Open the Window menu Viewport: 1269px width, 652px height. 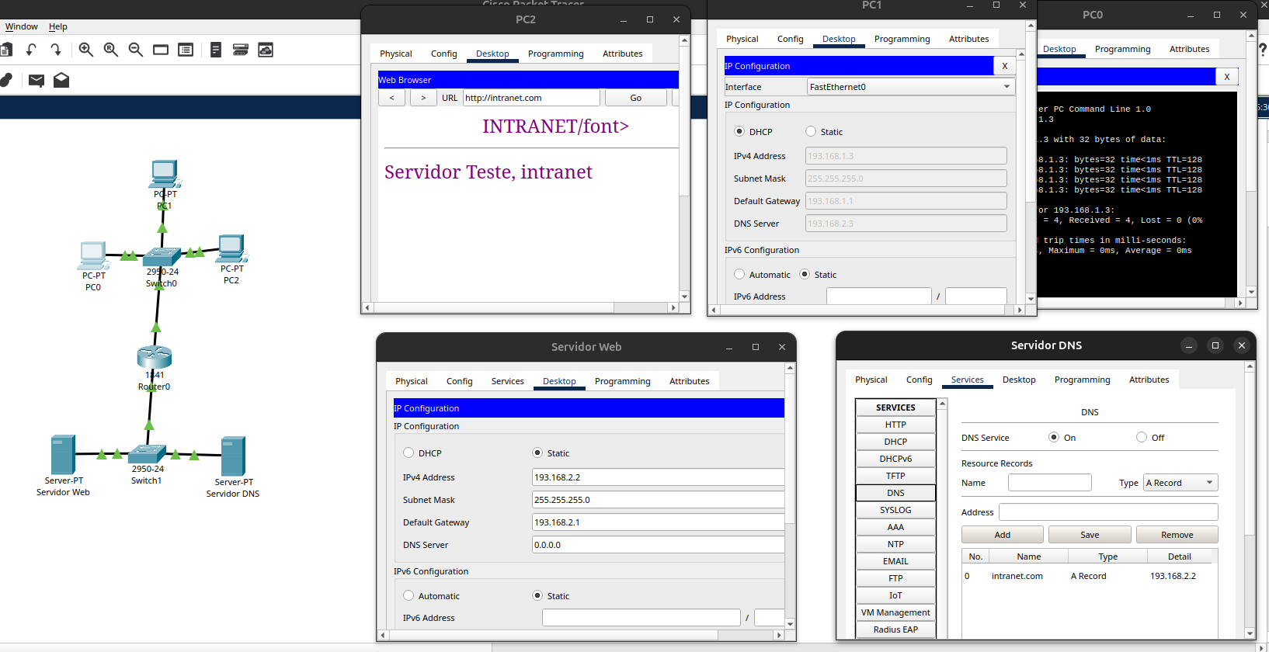(22, 26)
